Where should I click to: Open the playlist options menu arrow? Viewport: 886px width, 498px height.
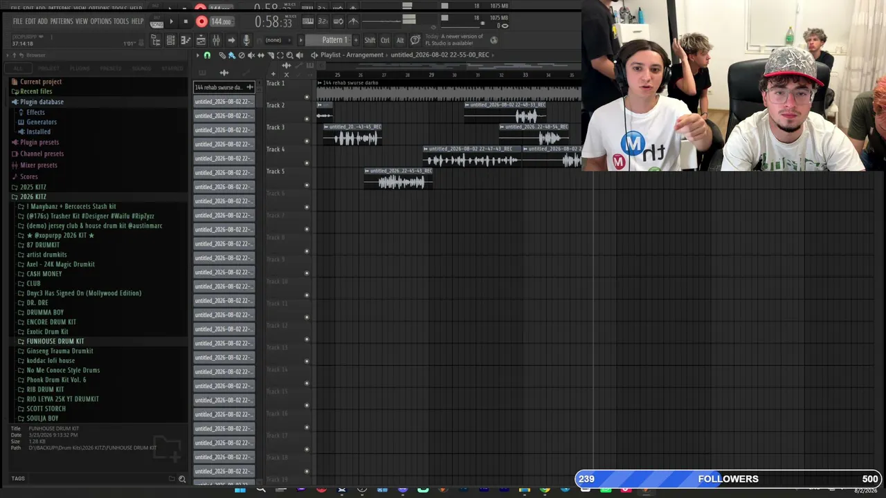[x=198, y=55]
